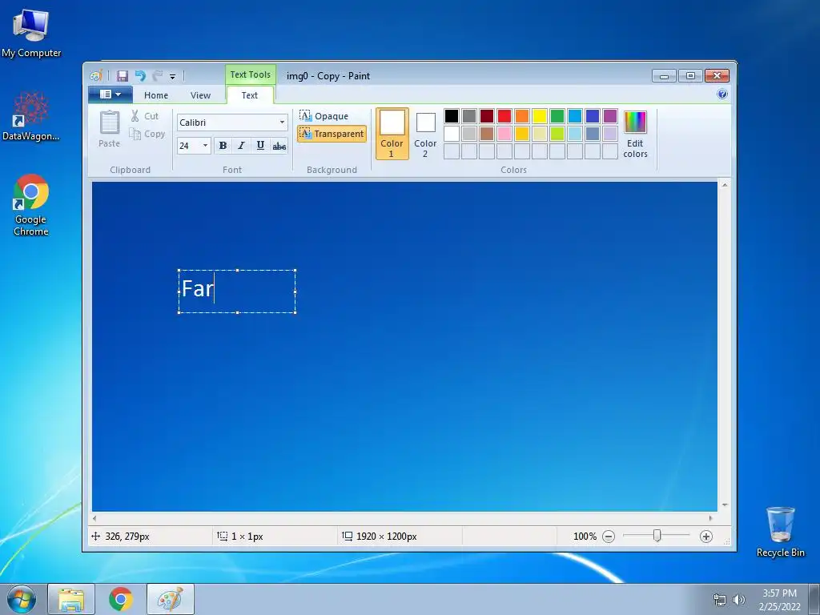The height and width of the screenshot is (615, 820).
Task: Click the horizontal scrollbar right arrow
Action: (710, 518)
